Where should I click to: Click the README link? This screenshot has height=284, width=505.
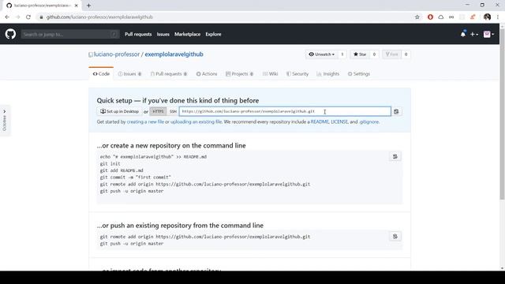click(x=320, y=121)
